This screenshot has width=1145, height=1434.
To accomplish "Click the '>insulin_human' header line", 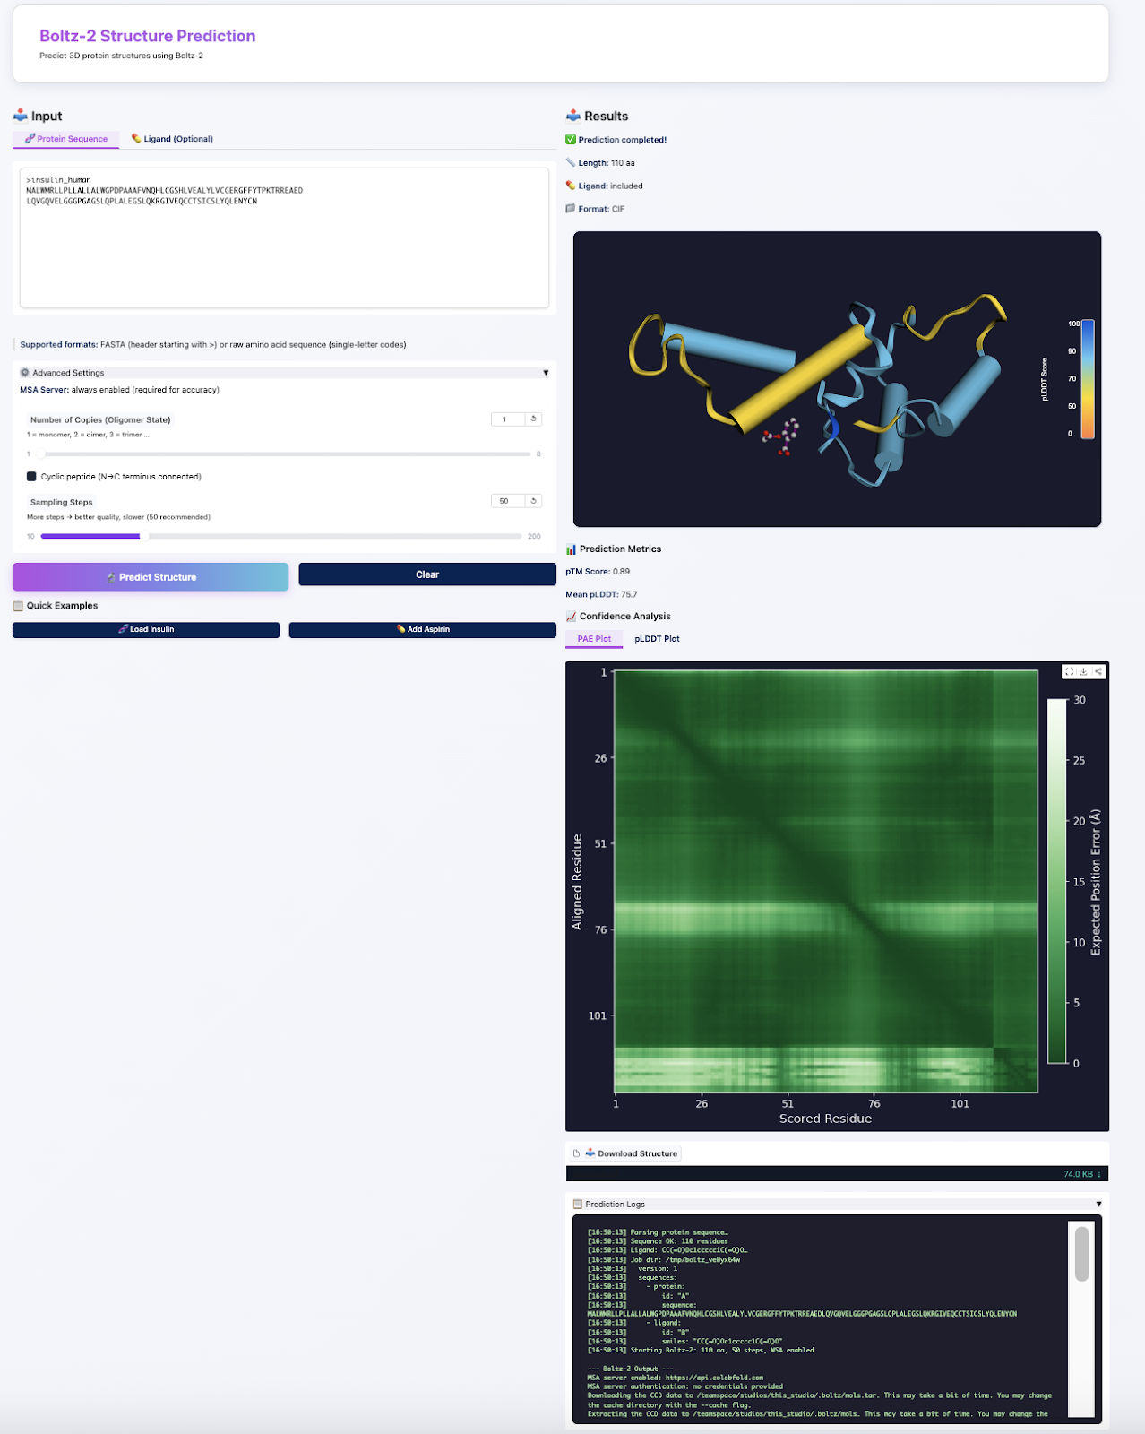I will (59, 179).
